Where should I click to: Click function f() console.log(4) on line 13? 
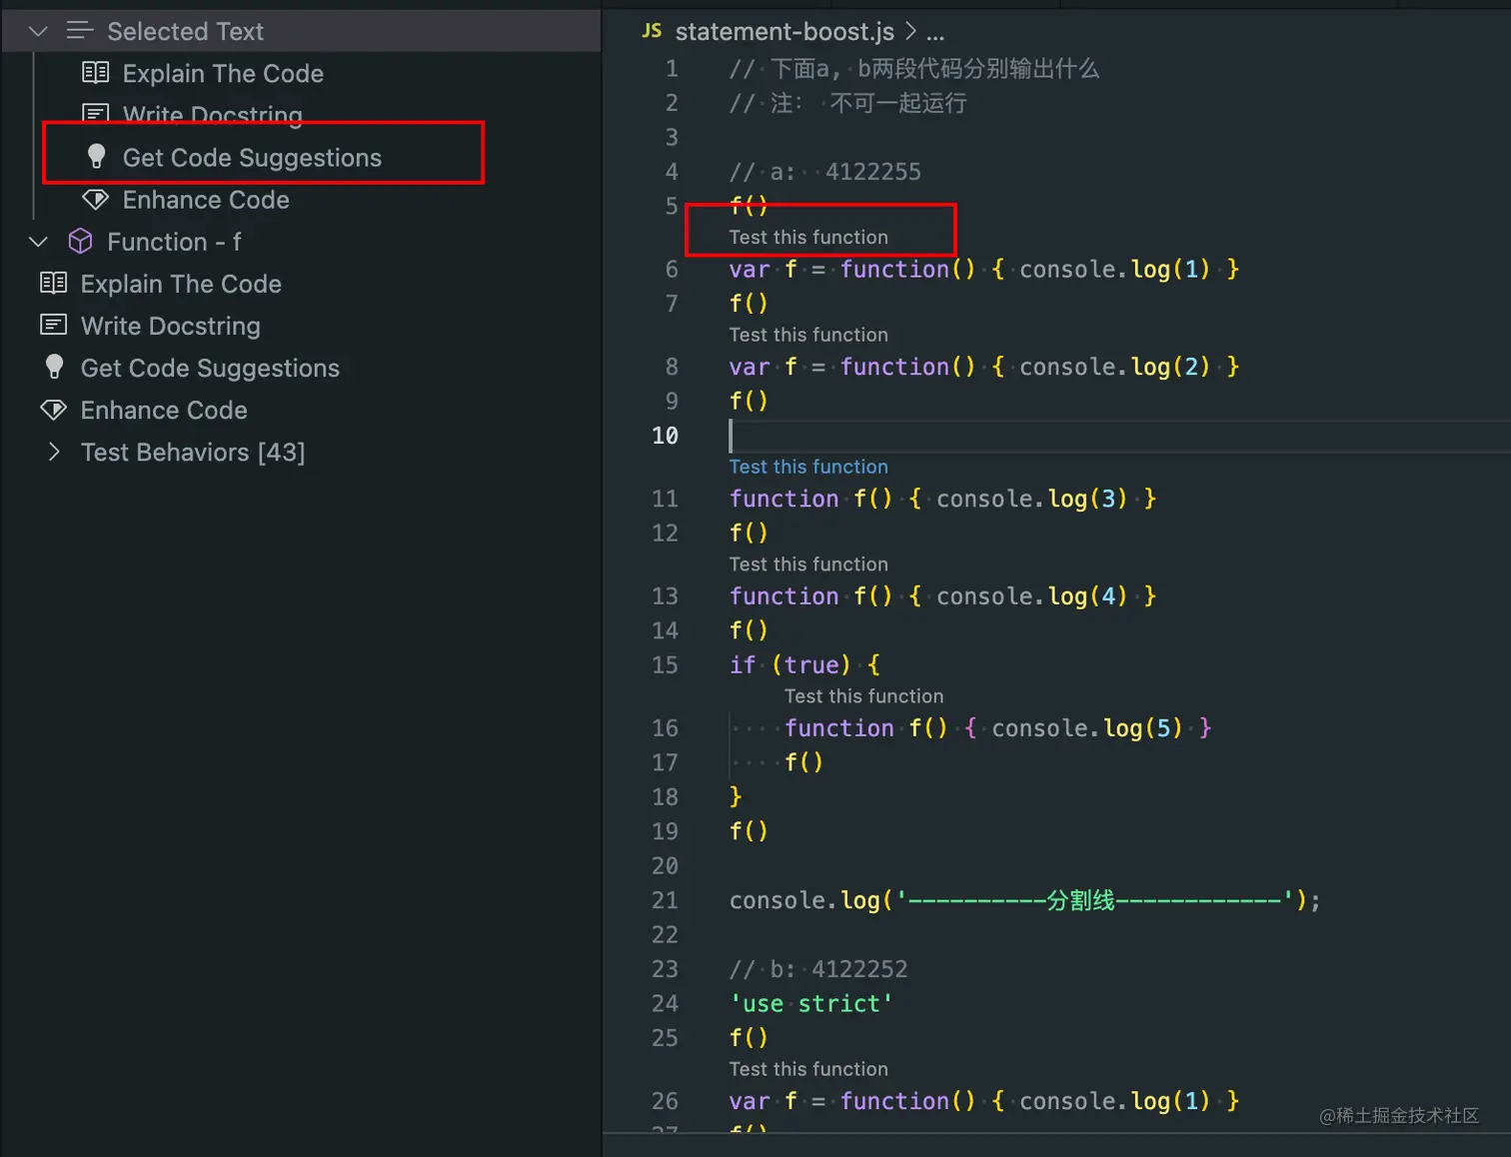pyautogui.click(x=942, y=596)
